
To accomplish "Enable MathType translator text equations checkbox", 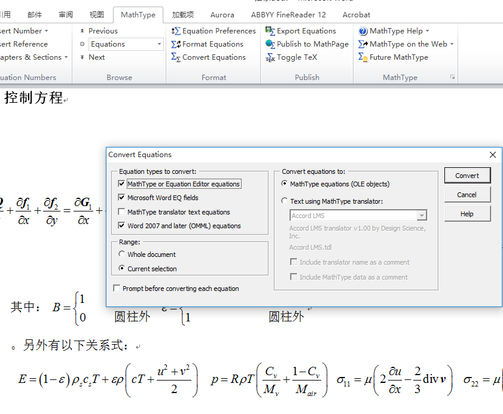I will (122, 212).
